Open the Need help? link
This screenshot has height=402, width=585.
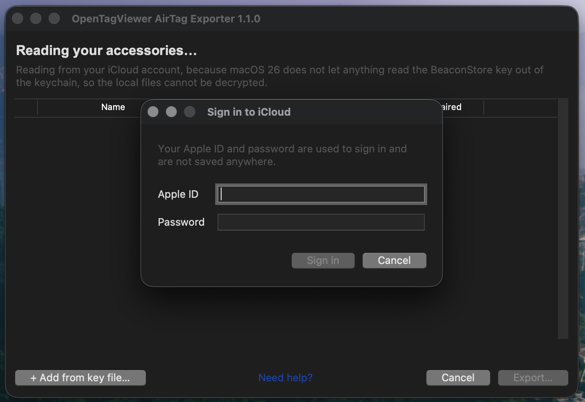pos(285,378)
